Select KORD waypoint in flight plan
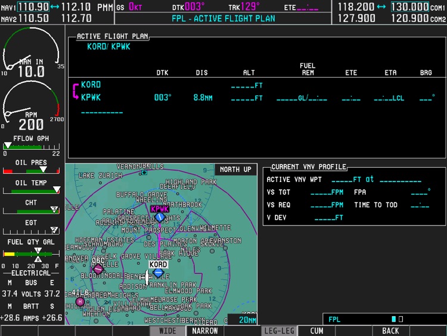447x336 pixels. point(91,85)
